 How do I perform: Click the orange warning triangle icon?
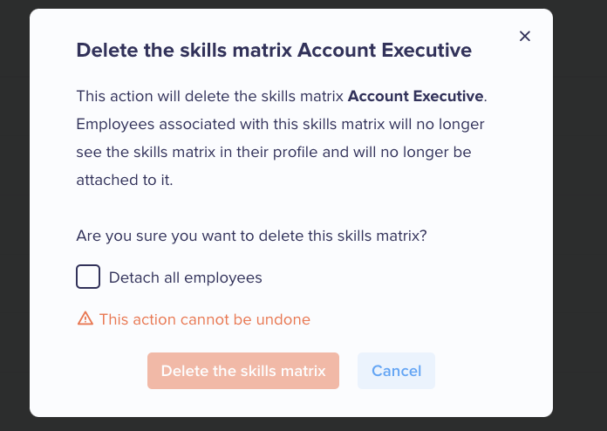(85, 318)
